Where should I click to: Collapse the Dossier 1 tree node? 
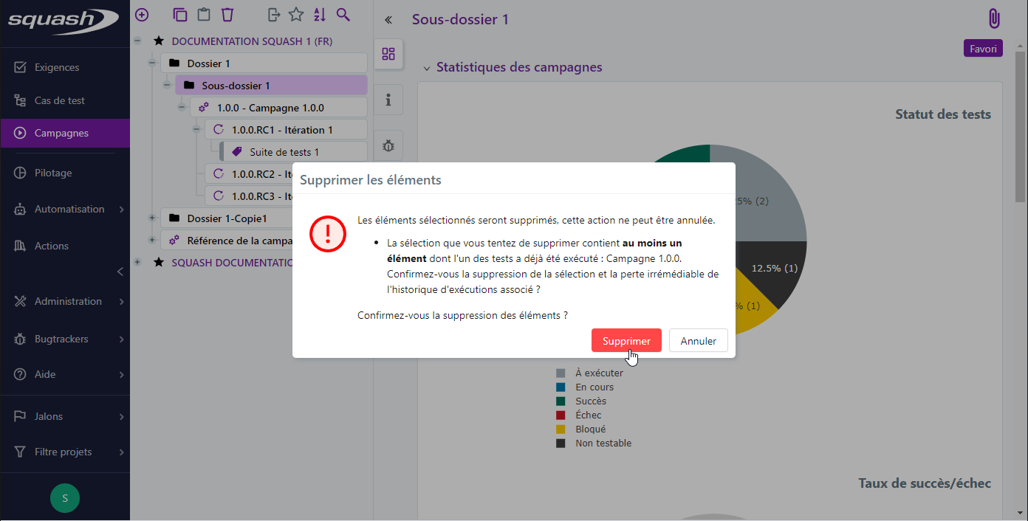coord(152,63)
